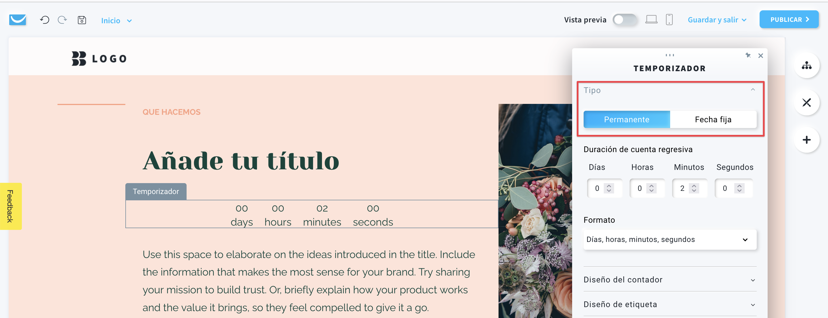Switch to mobile phone view icon
Screen dimensions: 828x318
click(669, 20)
